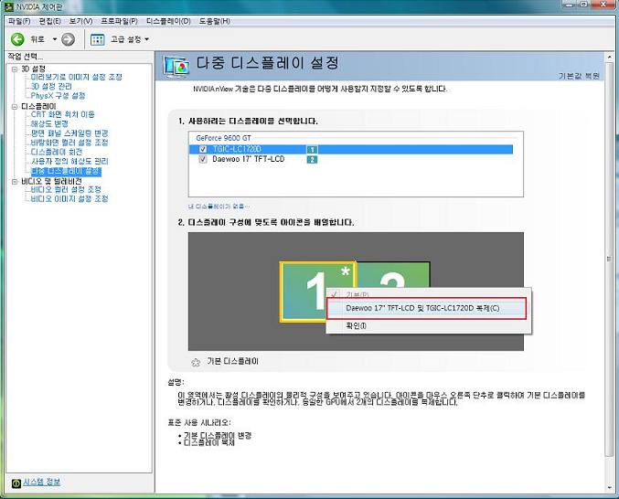Viewport: 619px width, 499px height.
Task: Open the 프로파일(P) menu
Action: 119,21
